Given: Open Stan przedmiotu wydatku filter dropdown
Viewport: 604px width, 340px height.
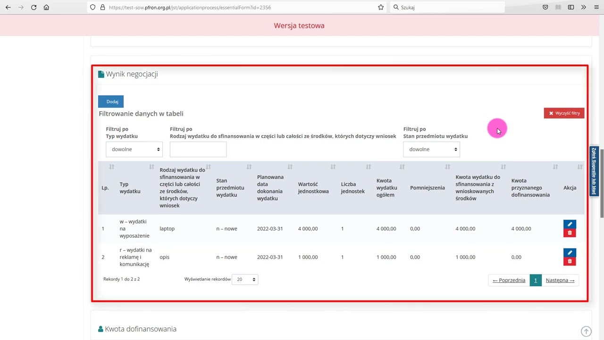Looking at the screenshot, I should (x=431, y=149).
